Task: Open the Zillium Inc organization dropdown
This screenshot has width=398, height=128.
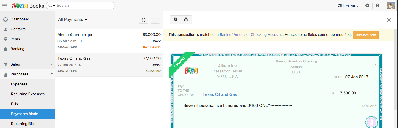Action: tap(348, 6)
